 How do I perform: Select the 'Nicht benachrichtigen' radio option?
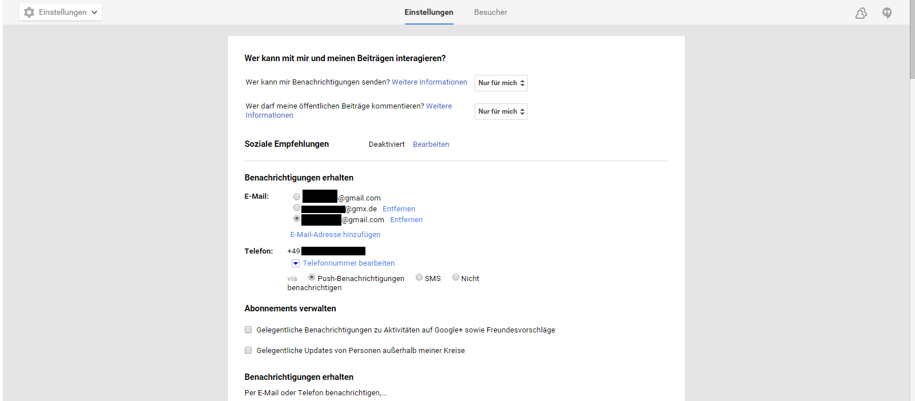tap(456, 278)
